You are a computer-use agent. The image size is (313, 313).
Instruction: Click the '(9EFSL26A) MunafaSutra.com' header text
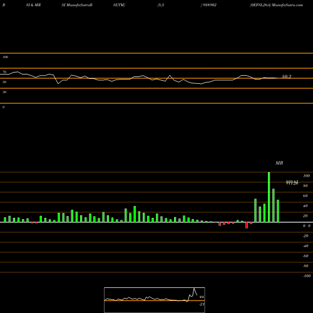coord(277,5)
